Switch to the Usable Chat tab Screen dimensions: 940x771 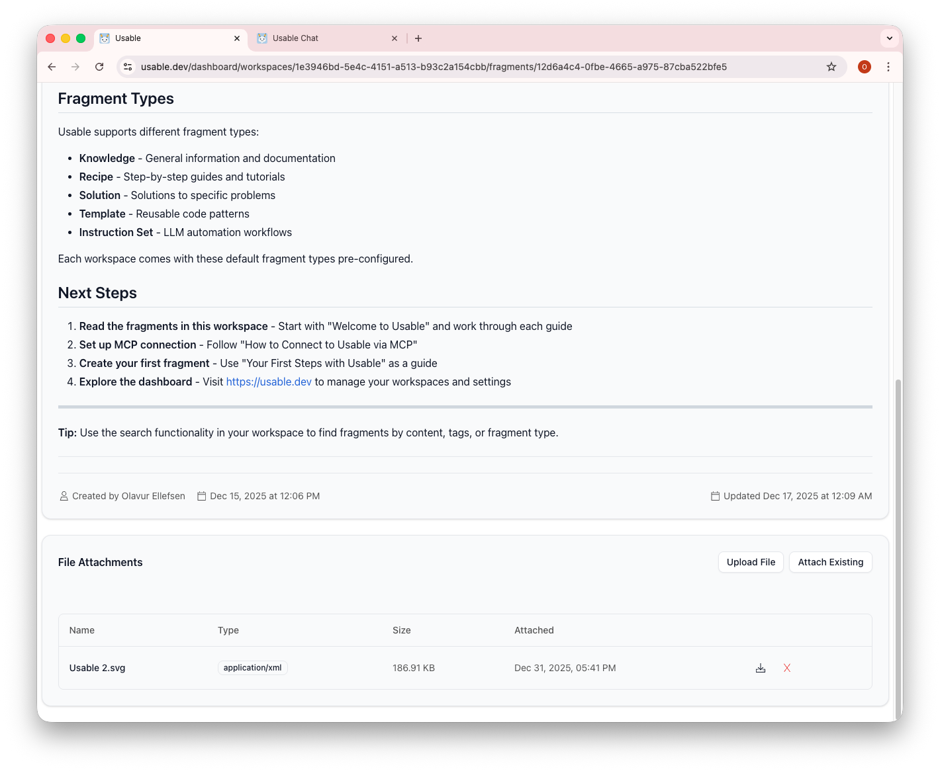tap(297, 38)
